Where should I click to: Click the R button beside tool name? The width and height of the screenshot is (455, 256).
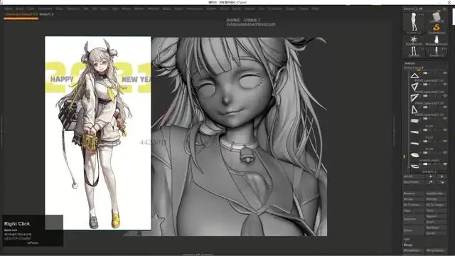pos(444,9)
